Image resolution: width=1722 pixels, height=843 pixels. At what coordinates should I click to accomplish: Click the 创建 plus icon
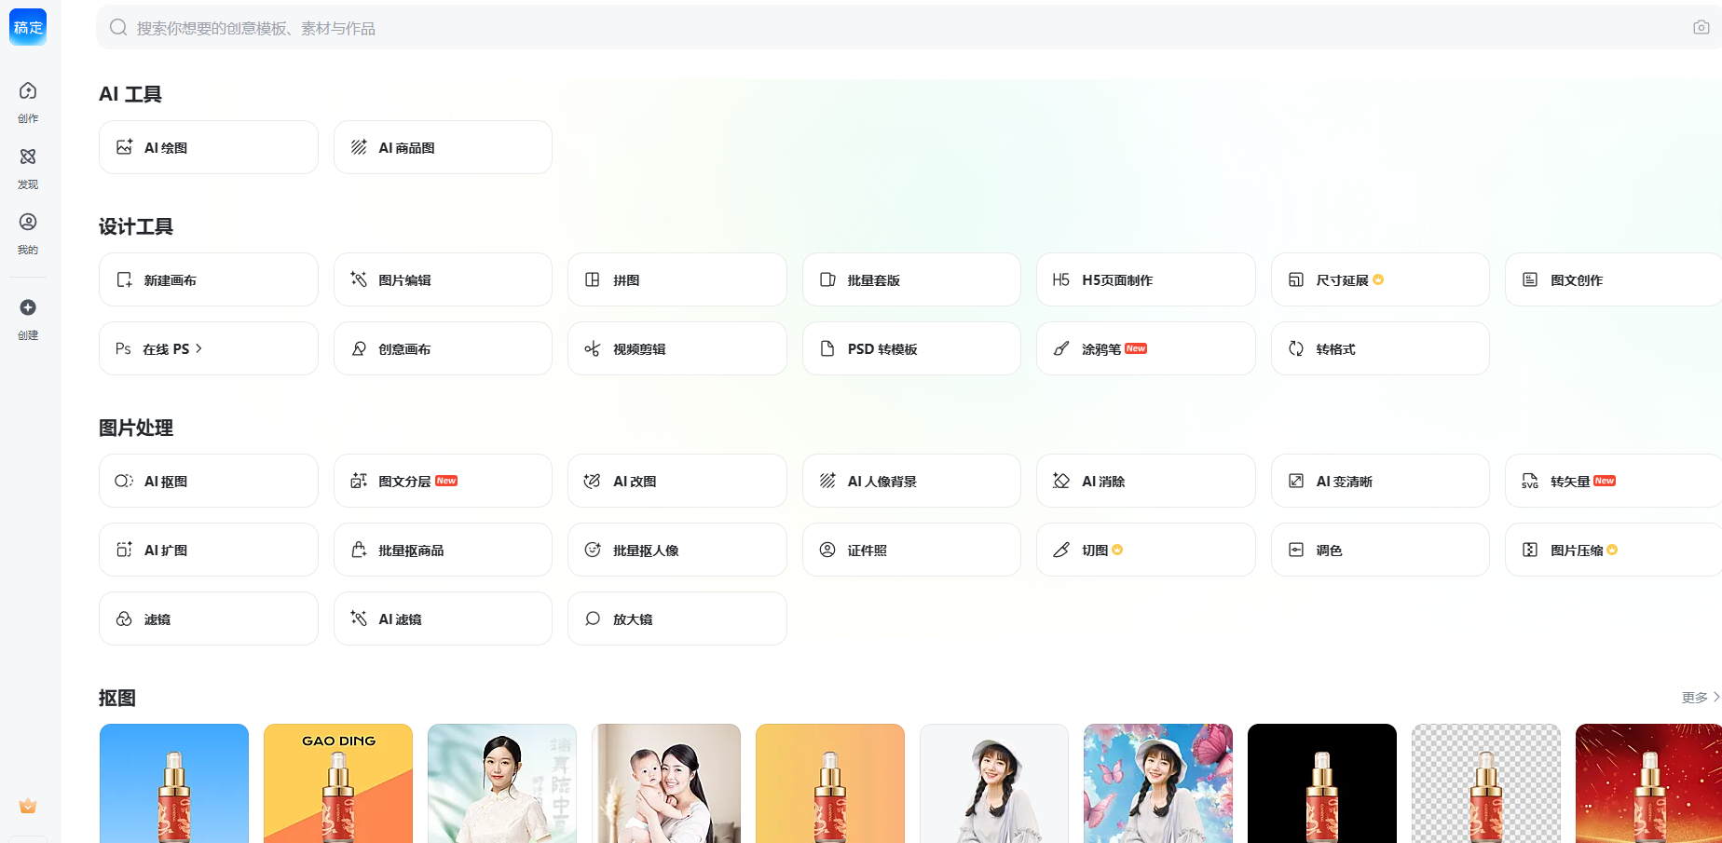coord(28,307)
